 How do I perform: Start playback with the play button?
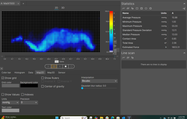click(60, 66)
